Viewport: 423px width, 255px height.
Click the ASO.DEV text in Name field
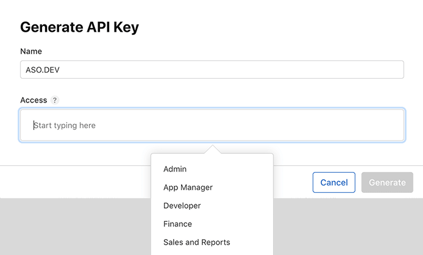click(x=43, y=70)
